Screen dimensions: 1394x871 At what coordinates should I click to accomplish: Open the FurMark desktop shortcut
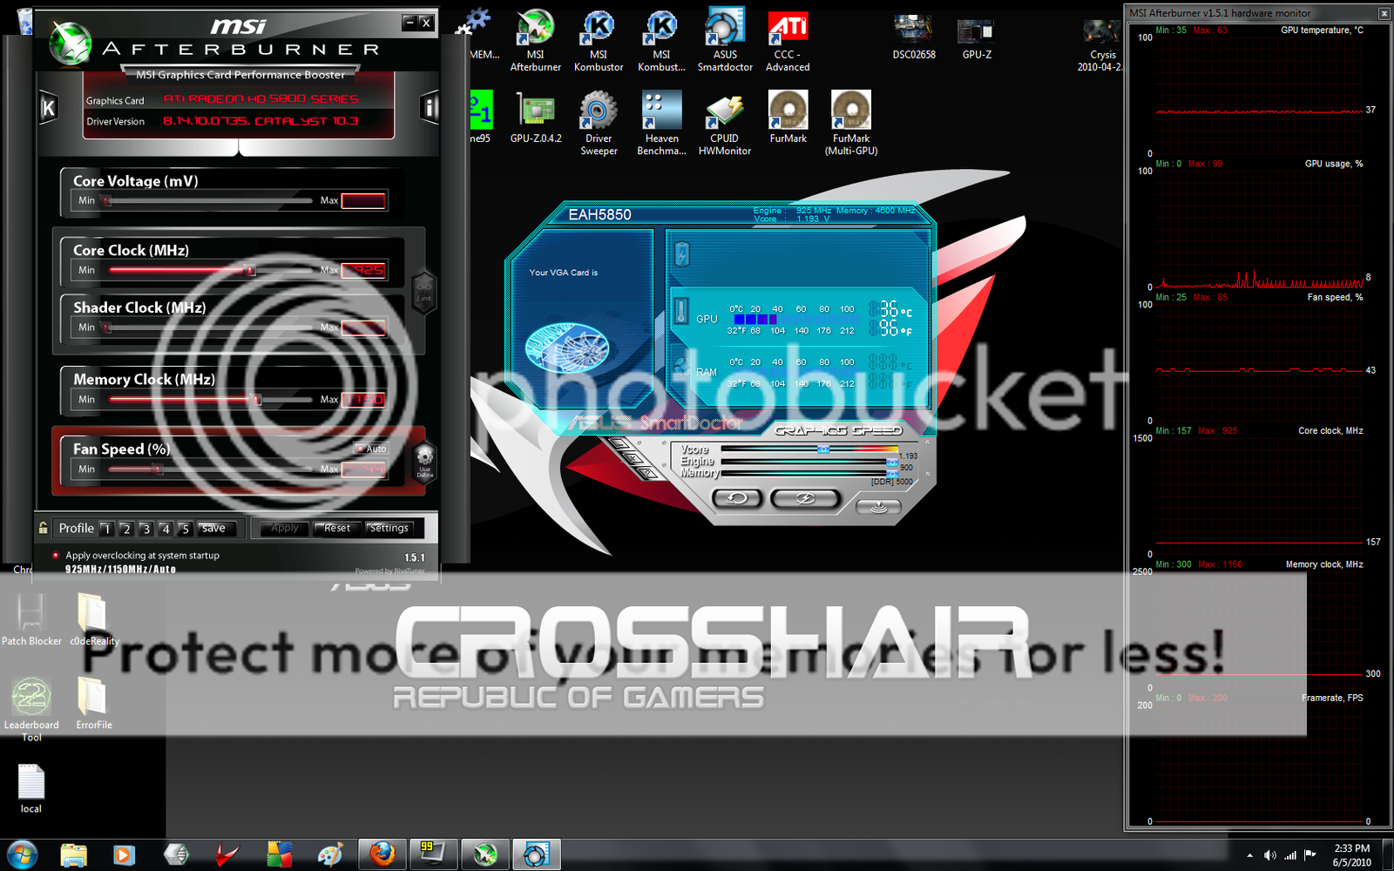click(x=788, y=117)
